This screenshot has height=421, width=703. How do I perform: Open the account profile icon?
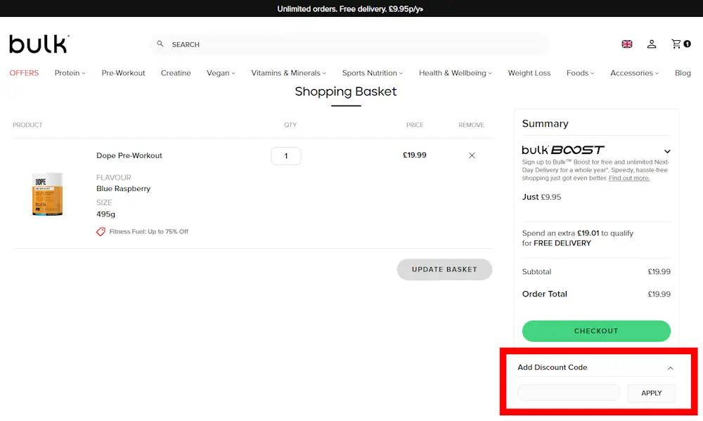[652, 44]
